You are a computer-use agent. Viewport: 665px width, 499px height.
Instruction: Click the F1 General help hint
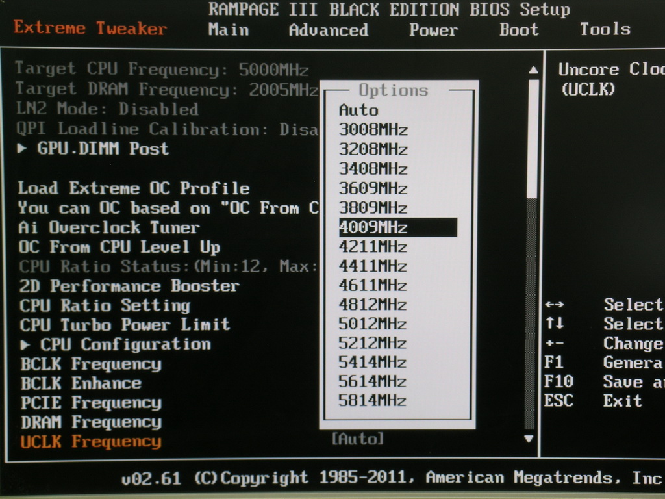coord(605,363)
